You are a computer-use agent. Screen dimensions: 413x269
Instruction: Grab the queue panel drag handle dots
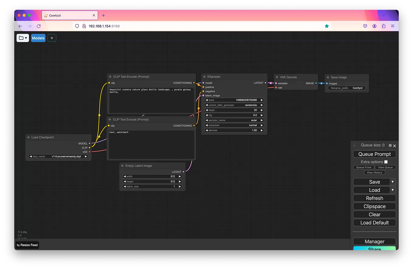pos(354,145)
